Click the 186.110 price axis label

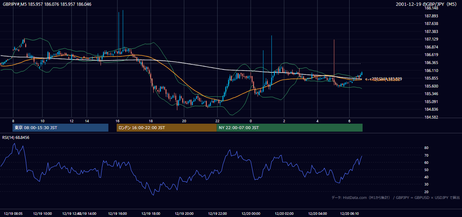(431, 71)
